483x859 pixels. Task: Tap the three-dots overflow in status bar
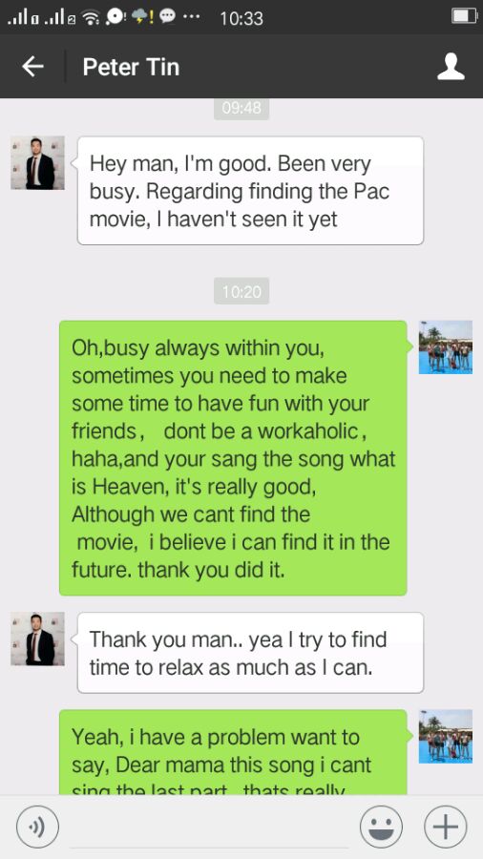(191, 16)
